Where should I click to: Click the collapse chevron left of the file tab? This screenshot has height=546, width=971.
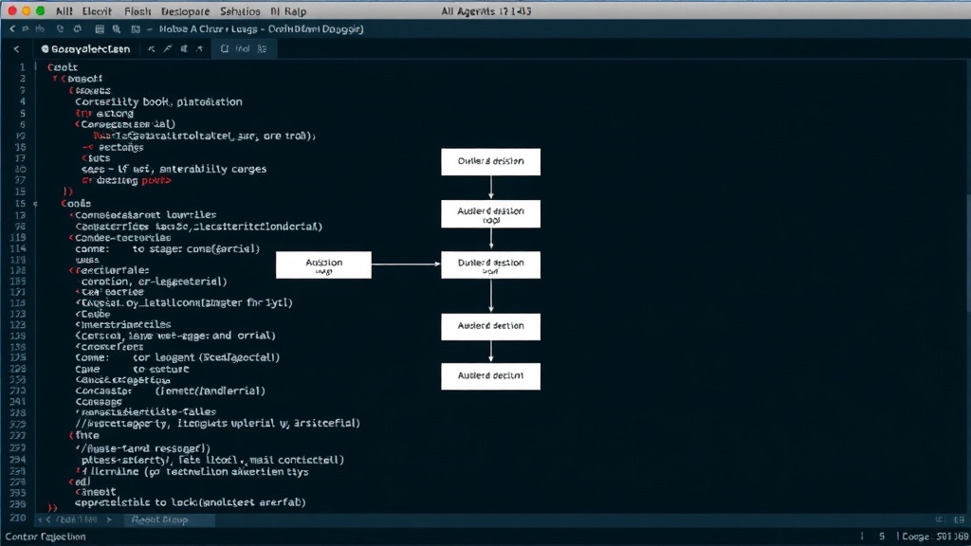(17, 49)
